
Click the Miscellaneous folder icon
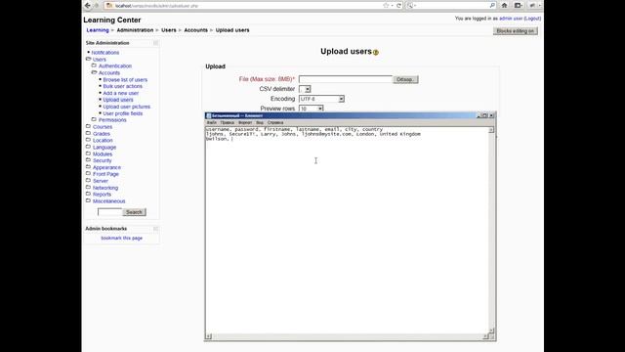89,201
